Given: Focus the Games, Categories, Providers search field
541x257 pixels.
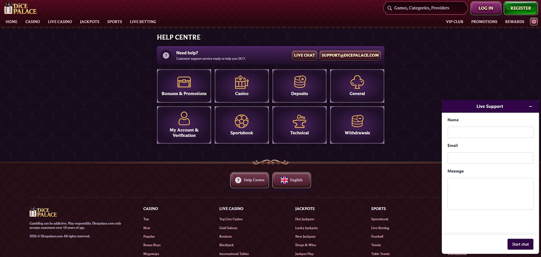Looking at the screenshot, I should coord(425,8).
